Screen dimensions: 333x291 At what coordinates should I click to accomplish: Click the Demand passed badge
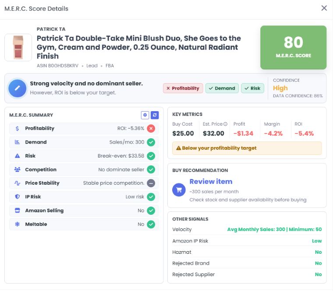tap(222, 88)
